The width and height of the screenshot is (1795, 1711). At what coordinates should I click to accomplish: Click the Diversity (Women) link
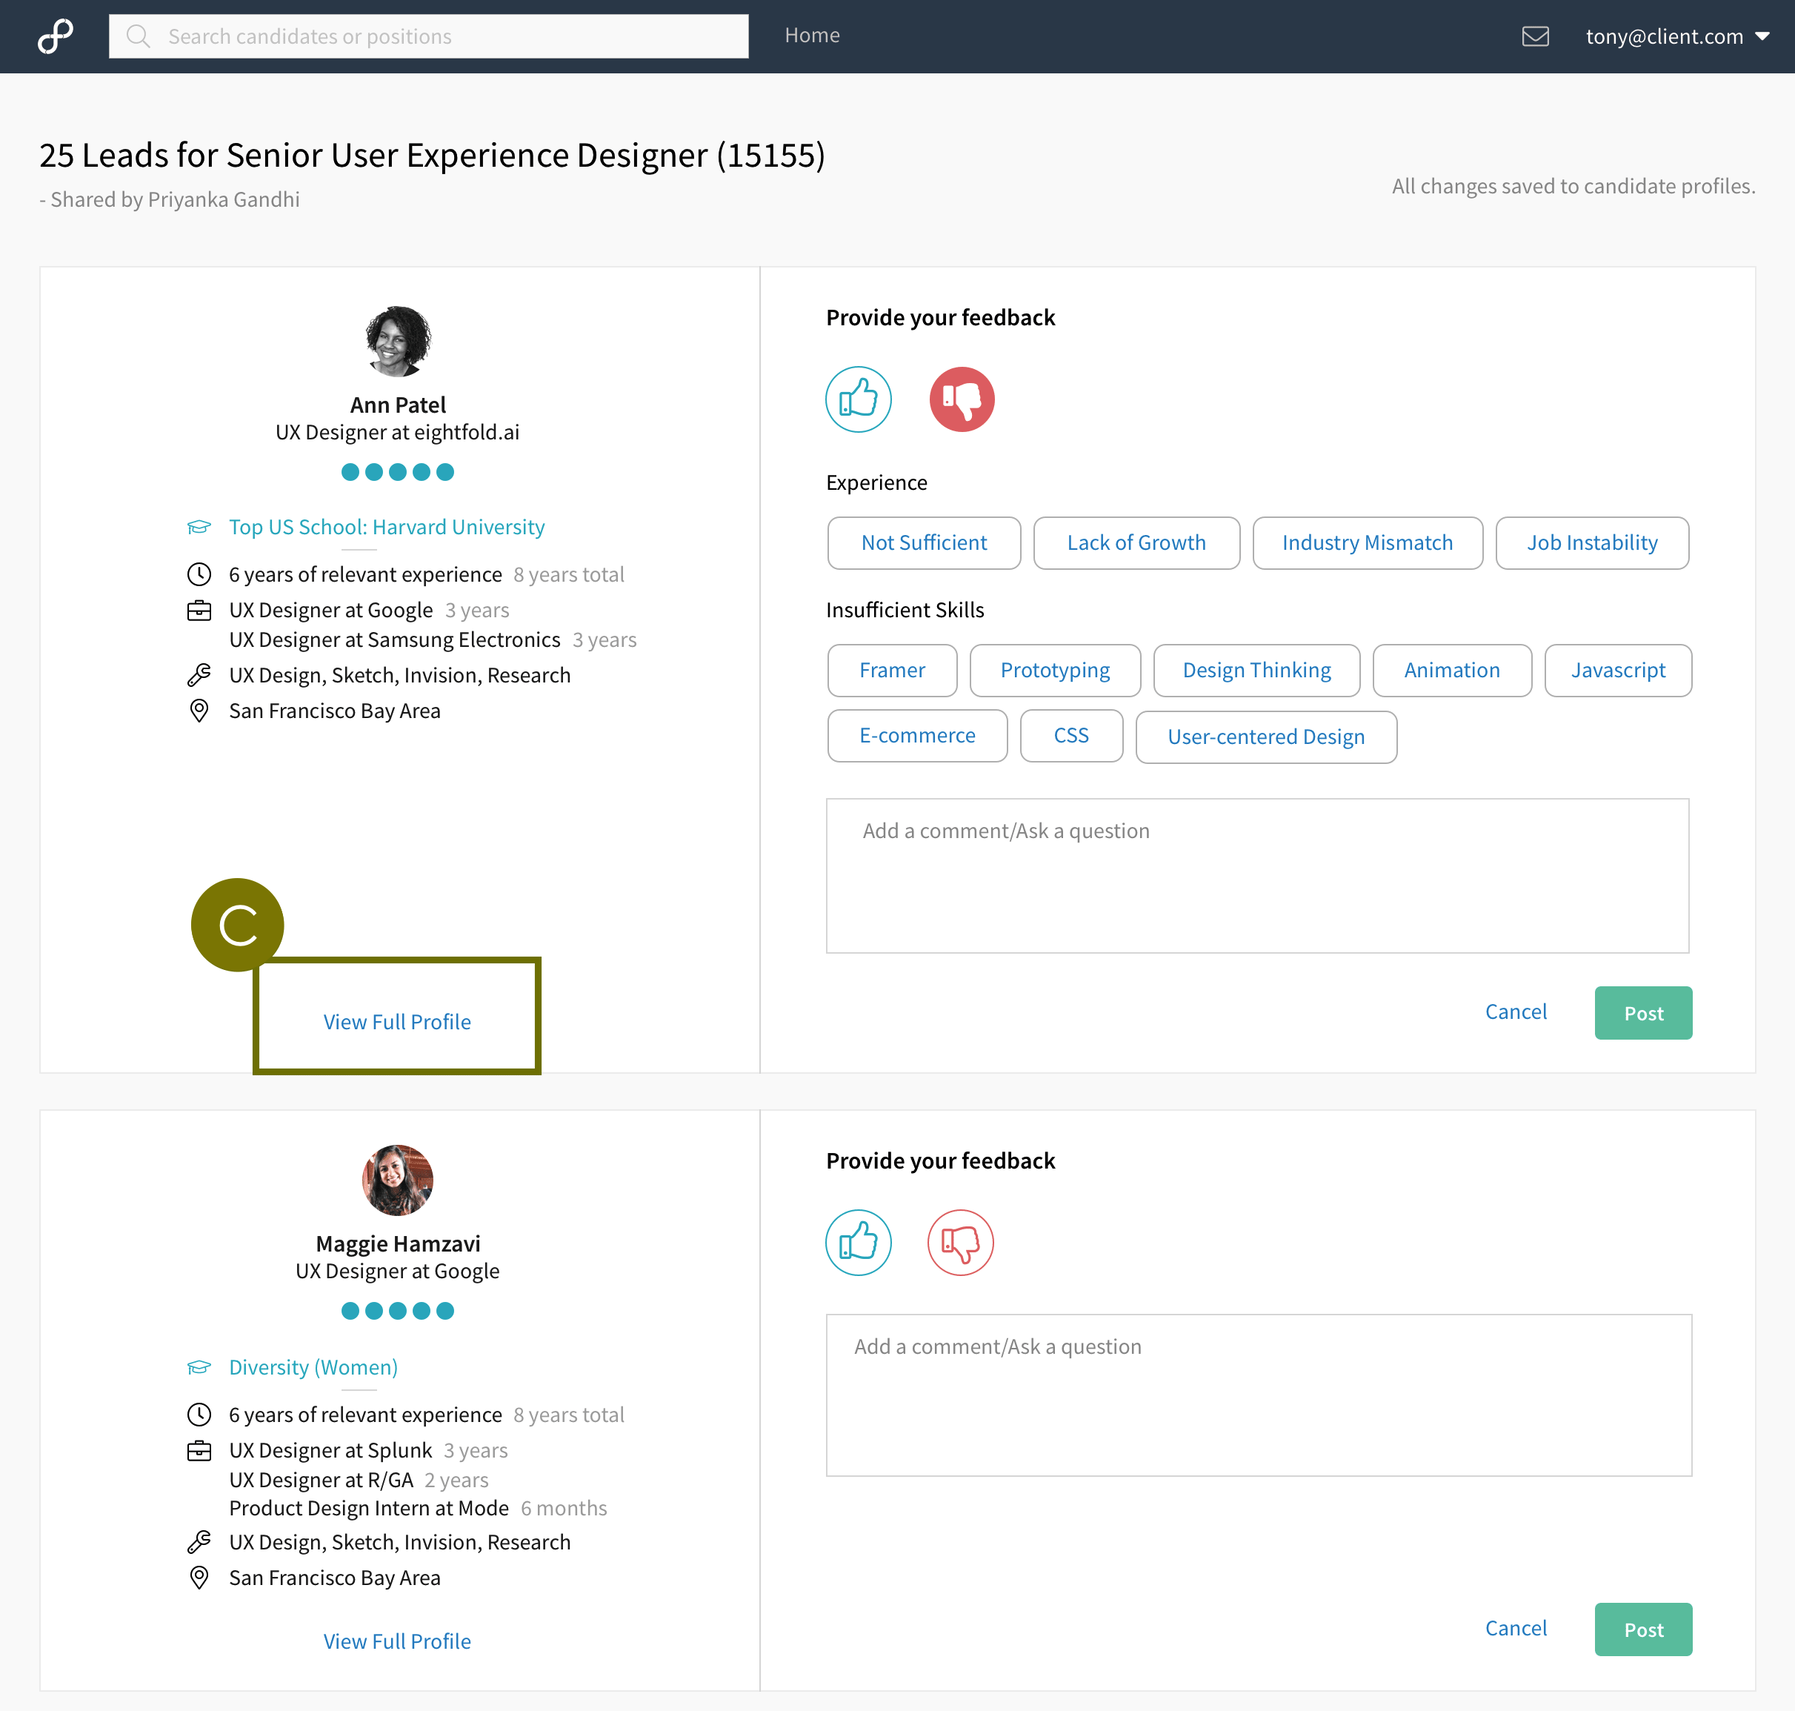[313, 1367]
